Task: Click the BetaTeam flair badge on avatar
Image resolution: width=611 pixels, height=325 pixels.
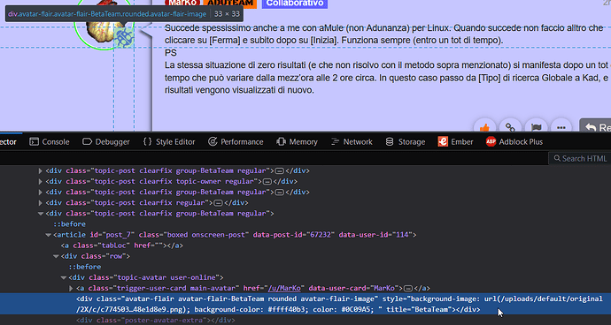Action: [125, 38]
